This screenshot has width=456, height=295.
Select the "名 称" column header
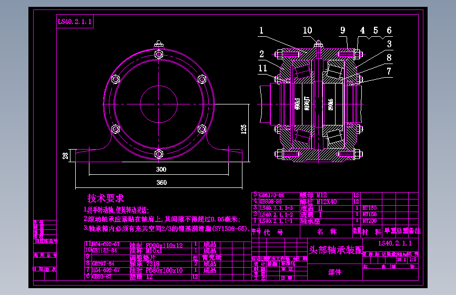pos(327,231)
